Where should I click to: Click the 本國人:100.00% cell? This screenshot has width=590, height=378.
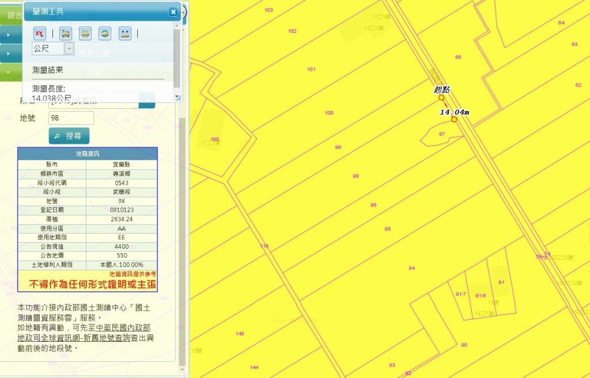pos(122,265)
